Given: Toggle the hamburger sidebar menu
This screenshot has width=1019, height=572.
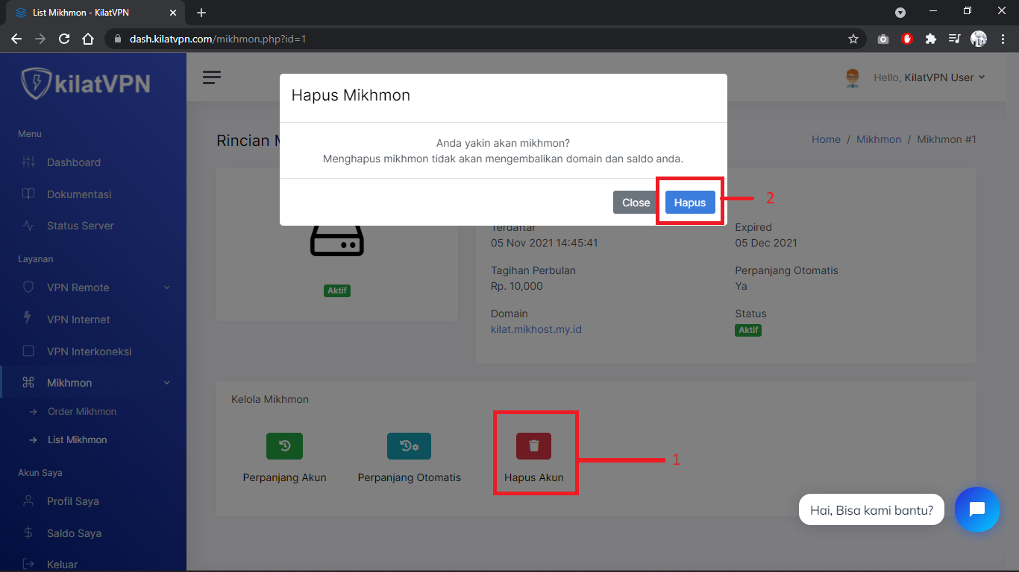Looking at the screenshot, I should (212, 77).
